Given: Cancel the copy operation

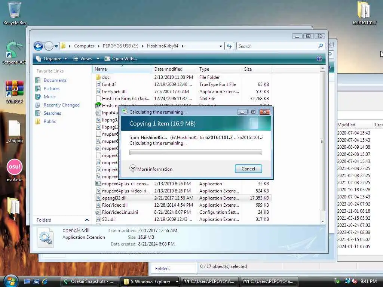Looking at the screenshot, I should tap(248, 169).
